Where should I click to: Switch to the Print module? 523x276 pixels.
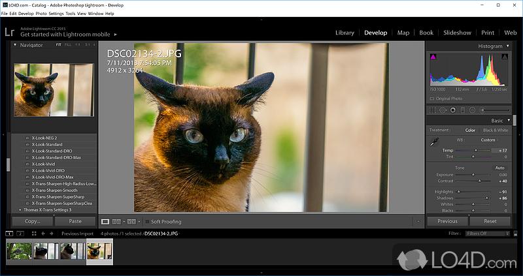487,33
